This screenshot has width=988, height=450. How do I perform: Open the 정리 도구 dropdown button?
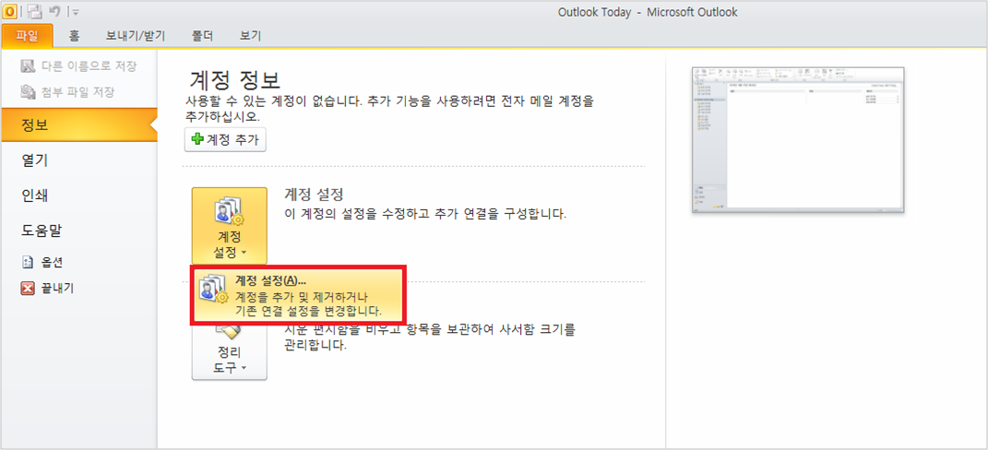click(x=230, y=353)
